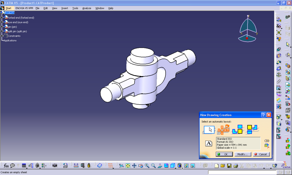Open the Snap grid dropdown arrow
The height and width of the screenshot is (175, 292).
point(113,168)
